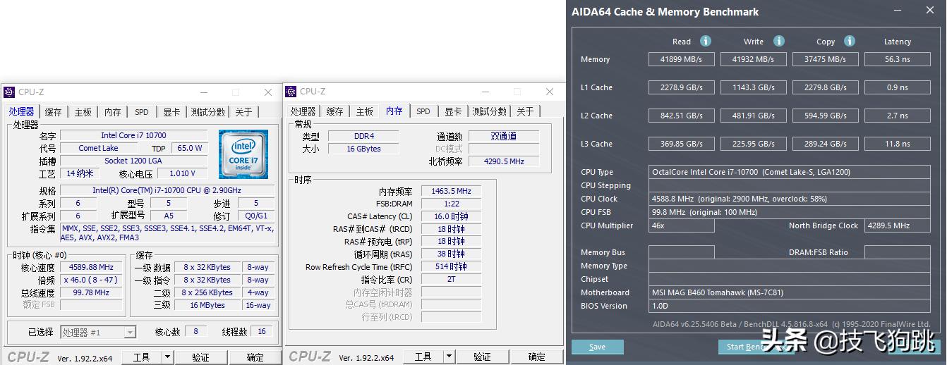The height and width of the screenshot is (365, 947).
Task: Open 测试分数 tab in right CPU-Z window
Action: [x=490, y=111]
